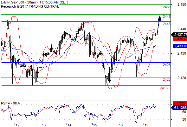The height and width of the screenshot is (127, 187).
Task: Click the 'Research © 2017 TRADING CENTRAL' text
Action: coord(30,6)
